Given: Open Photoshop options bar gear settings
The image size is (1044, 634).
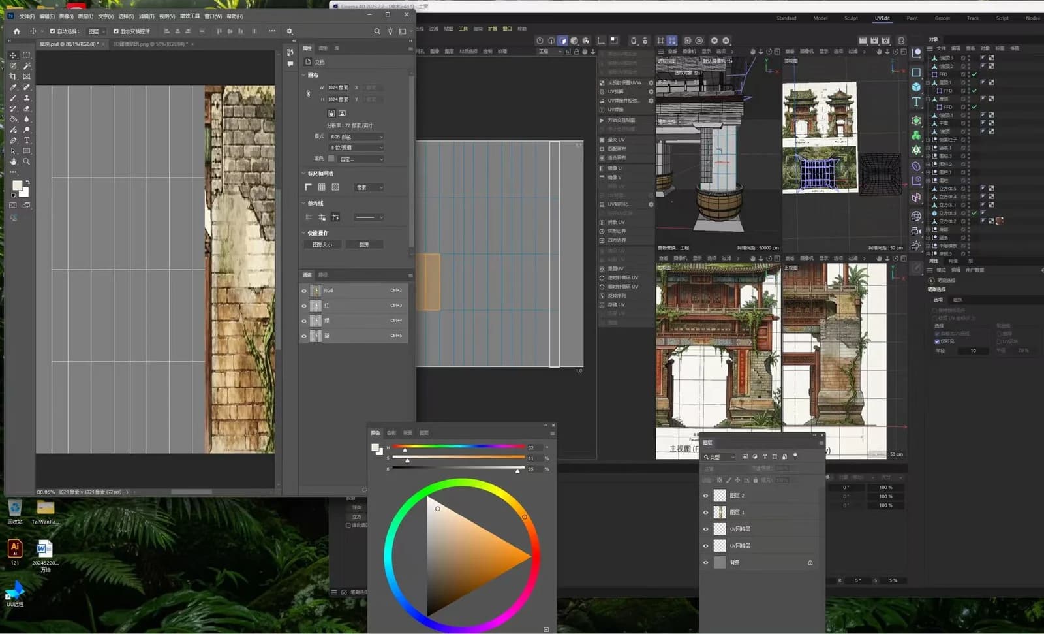Looking at the screenshot, I should [x=290, y=31].
